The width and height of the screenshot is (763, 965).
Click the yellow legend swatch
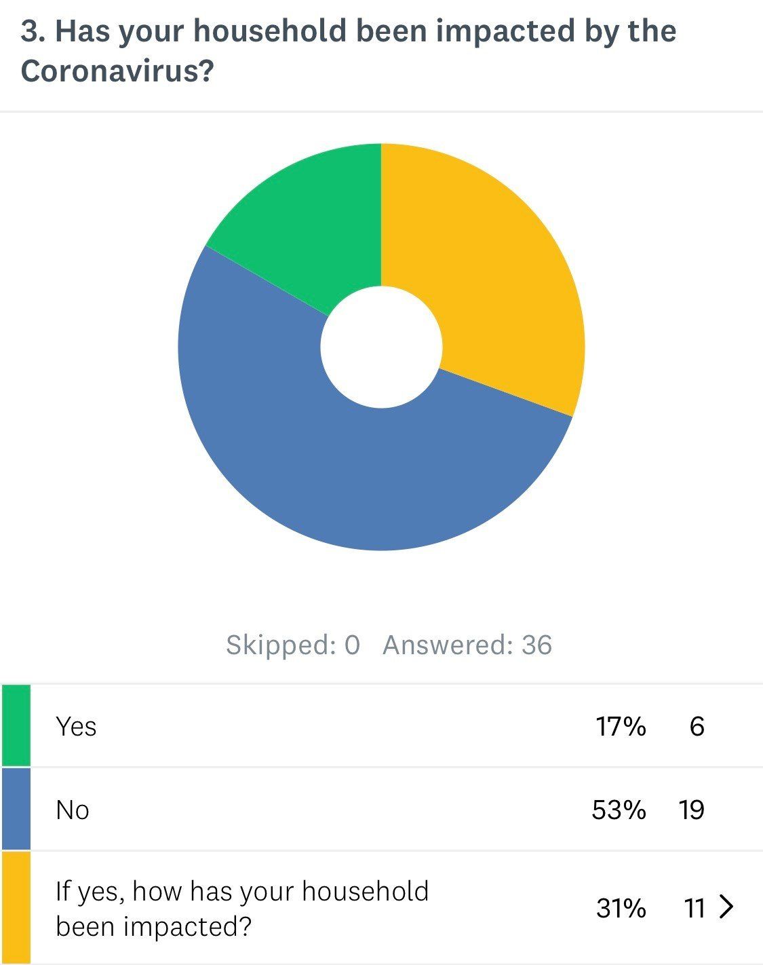click(16, 907)
